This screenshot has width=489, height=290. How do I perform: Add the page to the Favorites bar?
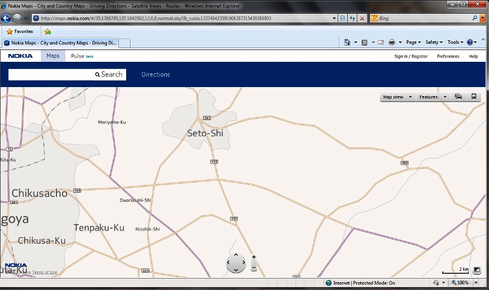(47, 31)
